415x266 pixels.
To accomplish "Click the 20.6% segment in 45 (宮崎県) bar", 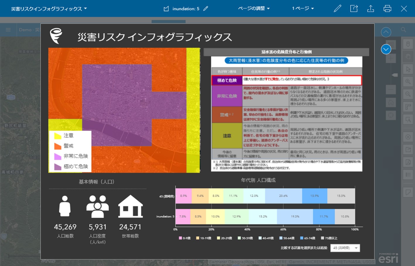I will pos(283,196).
